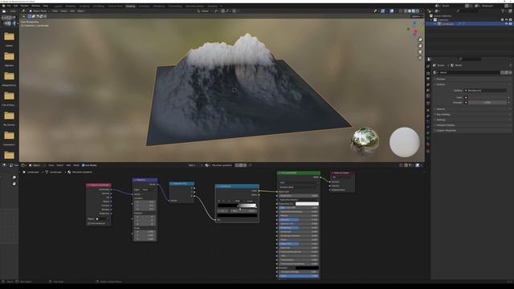Toggle the Use Nodes checkbox
The width and height of the screenshot is (514, 289).
coord(84,165)
